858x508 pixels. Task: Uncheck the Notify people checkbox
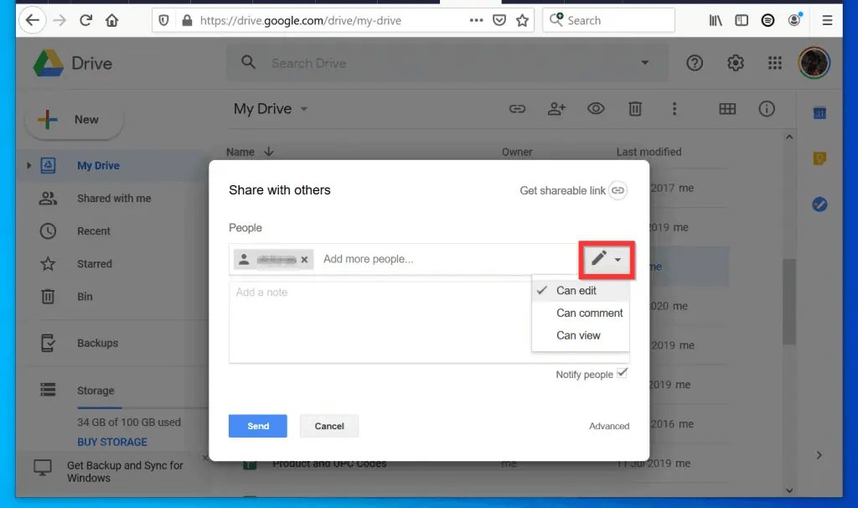(x=621, y=374)
